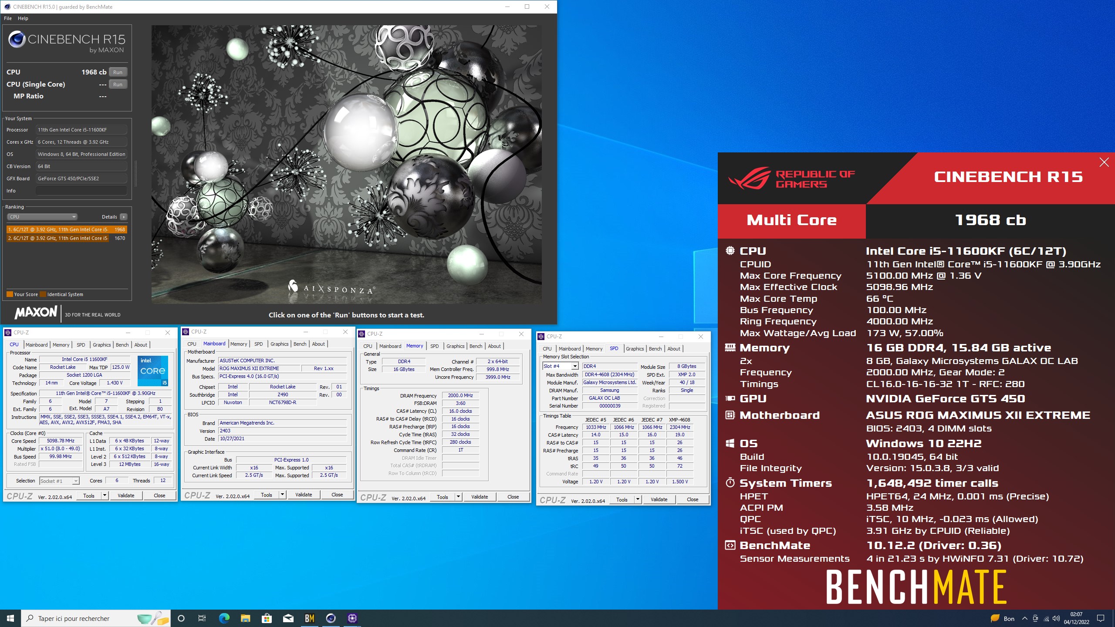Click the Cinebench rendered scene image

tap(346, 164)
